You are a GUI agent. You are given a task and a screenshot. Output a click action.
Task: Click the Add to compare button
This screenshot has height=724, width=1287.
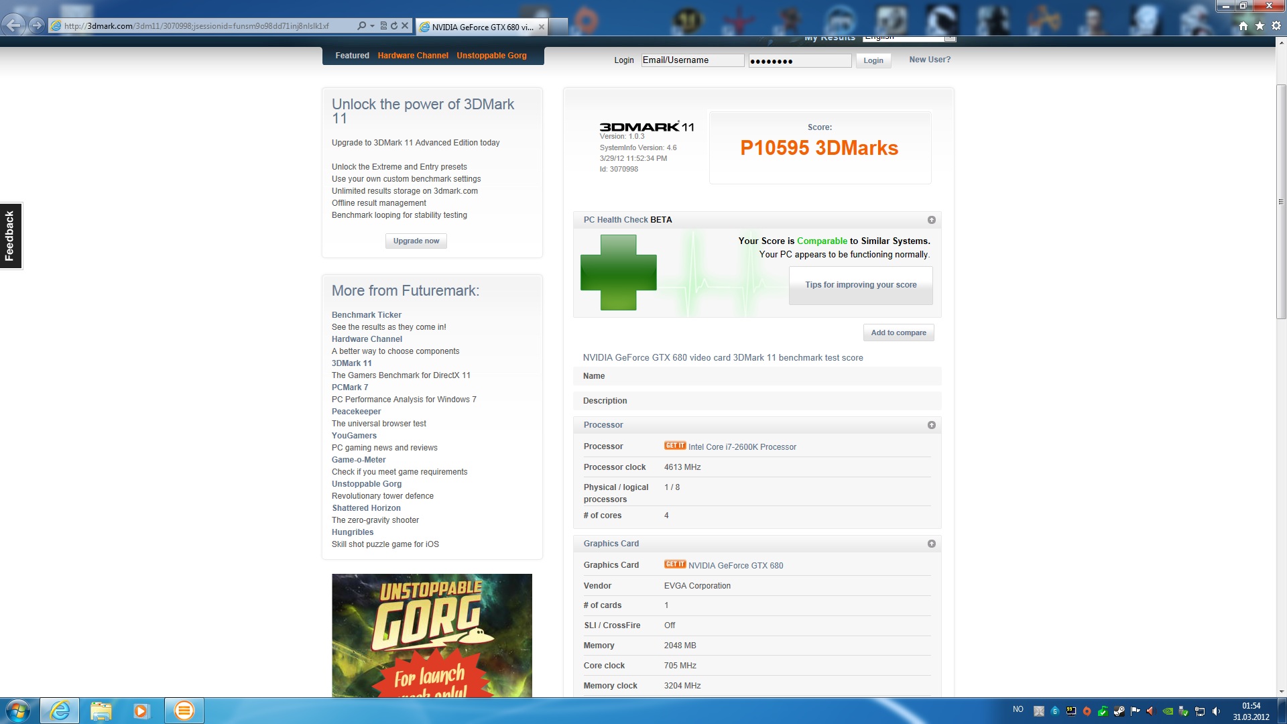click(x=898, y=333)
